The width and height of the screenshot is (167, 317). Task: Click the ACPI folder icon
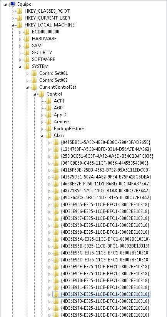(x=48, y=101)
